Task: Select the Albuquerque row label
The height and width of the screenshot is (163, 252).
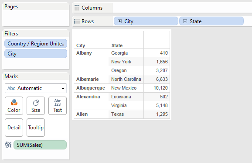Action: (x=91, y=88)
